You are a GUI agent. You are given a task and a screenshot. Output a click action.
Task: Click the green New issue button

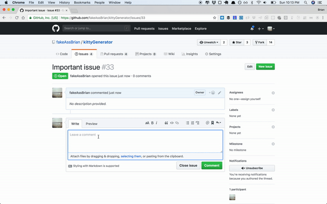coord(265,66)
